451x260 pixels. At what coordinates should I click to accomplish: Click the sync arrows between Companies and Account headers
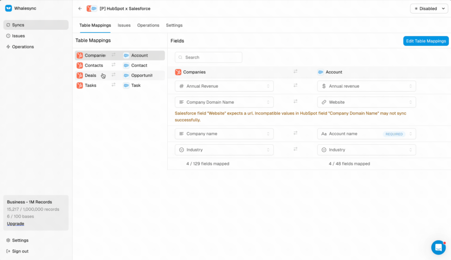pyautogui.click(x=296, y=71)
